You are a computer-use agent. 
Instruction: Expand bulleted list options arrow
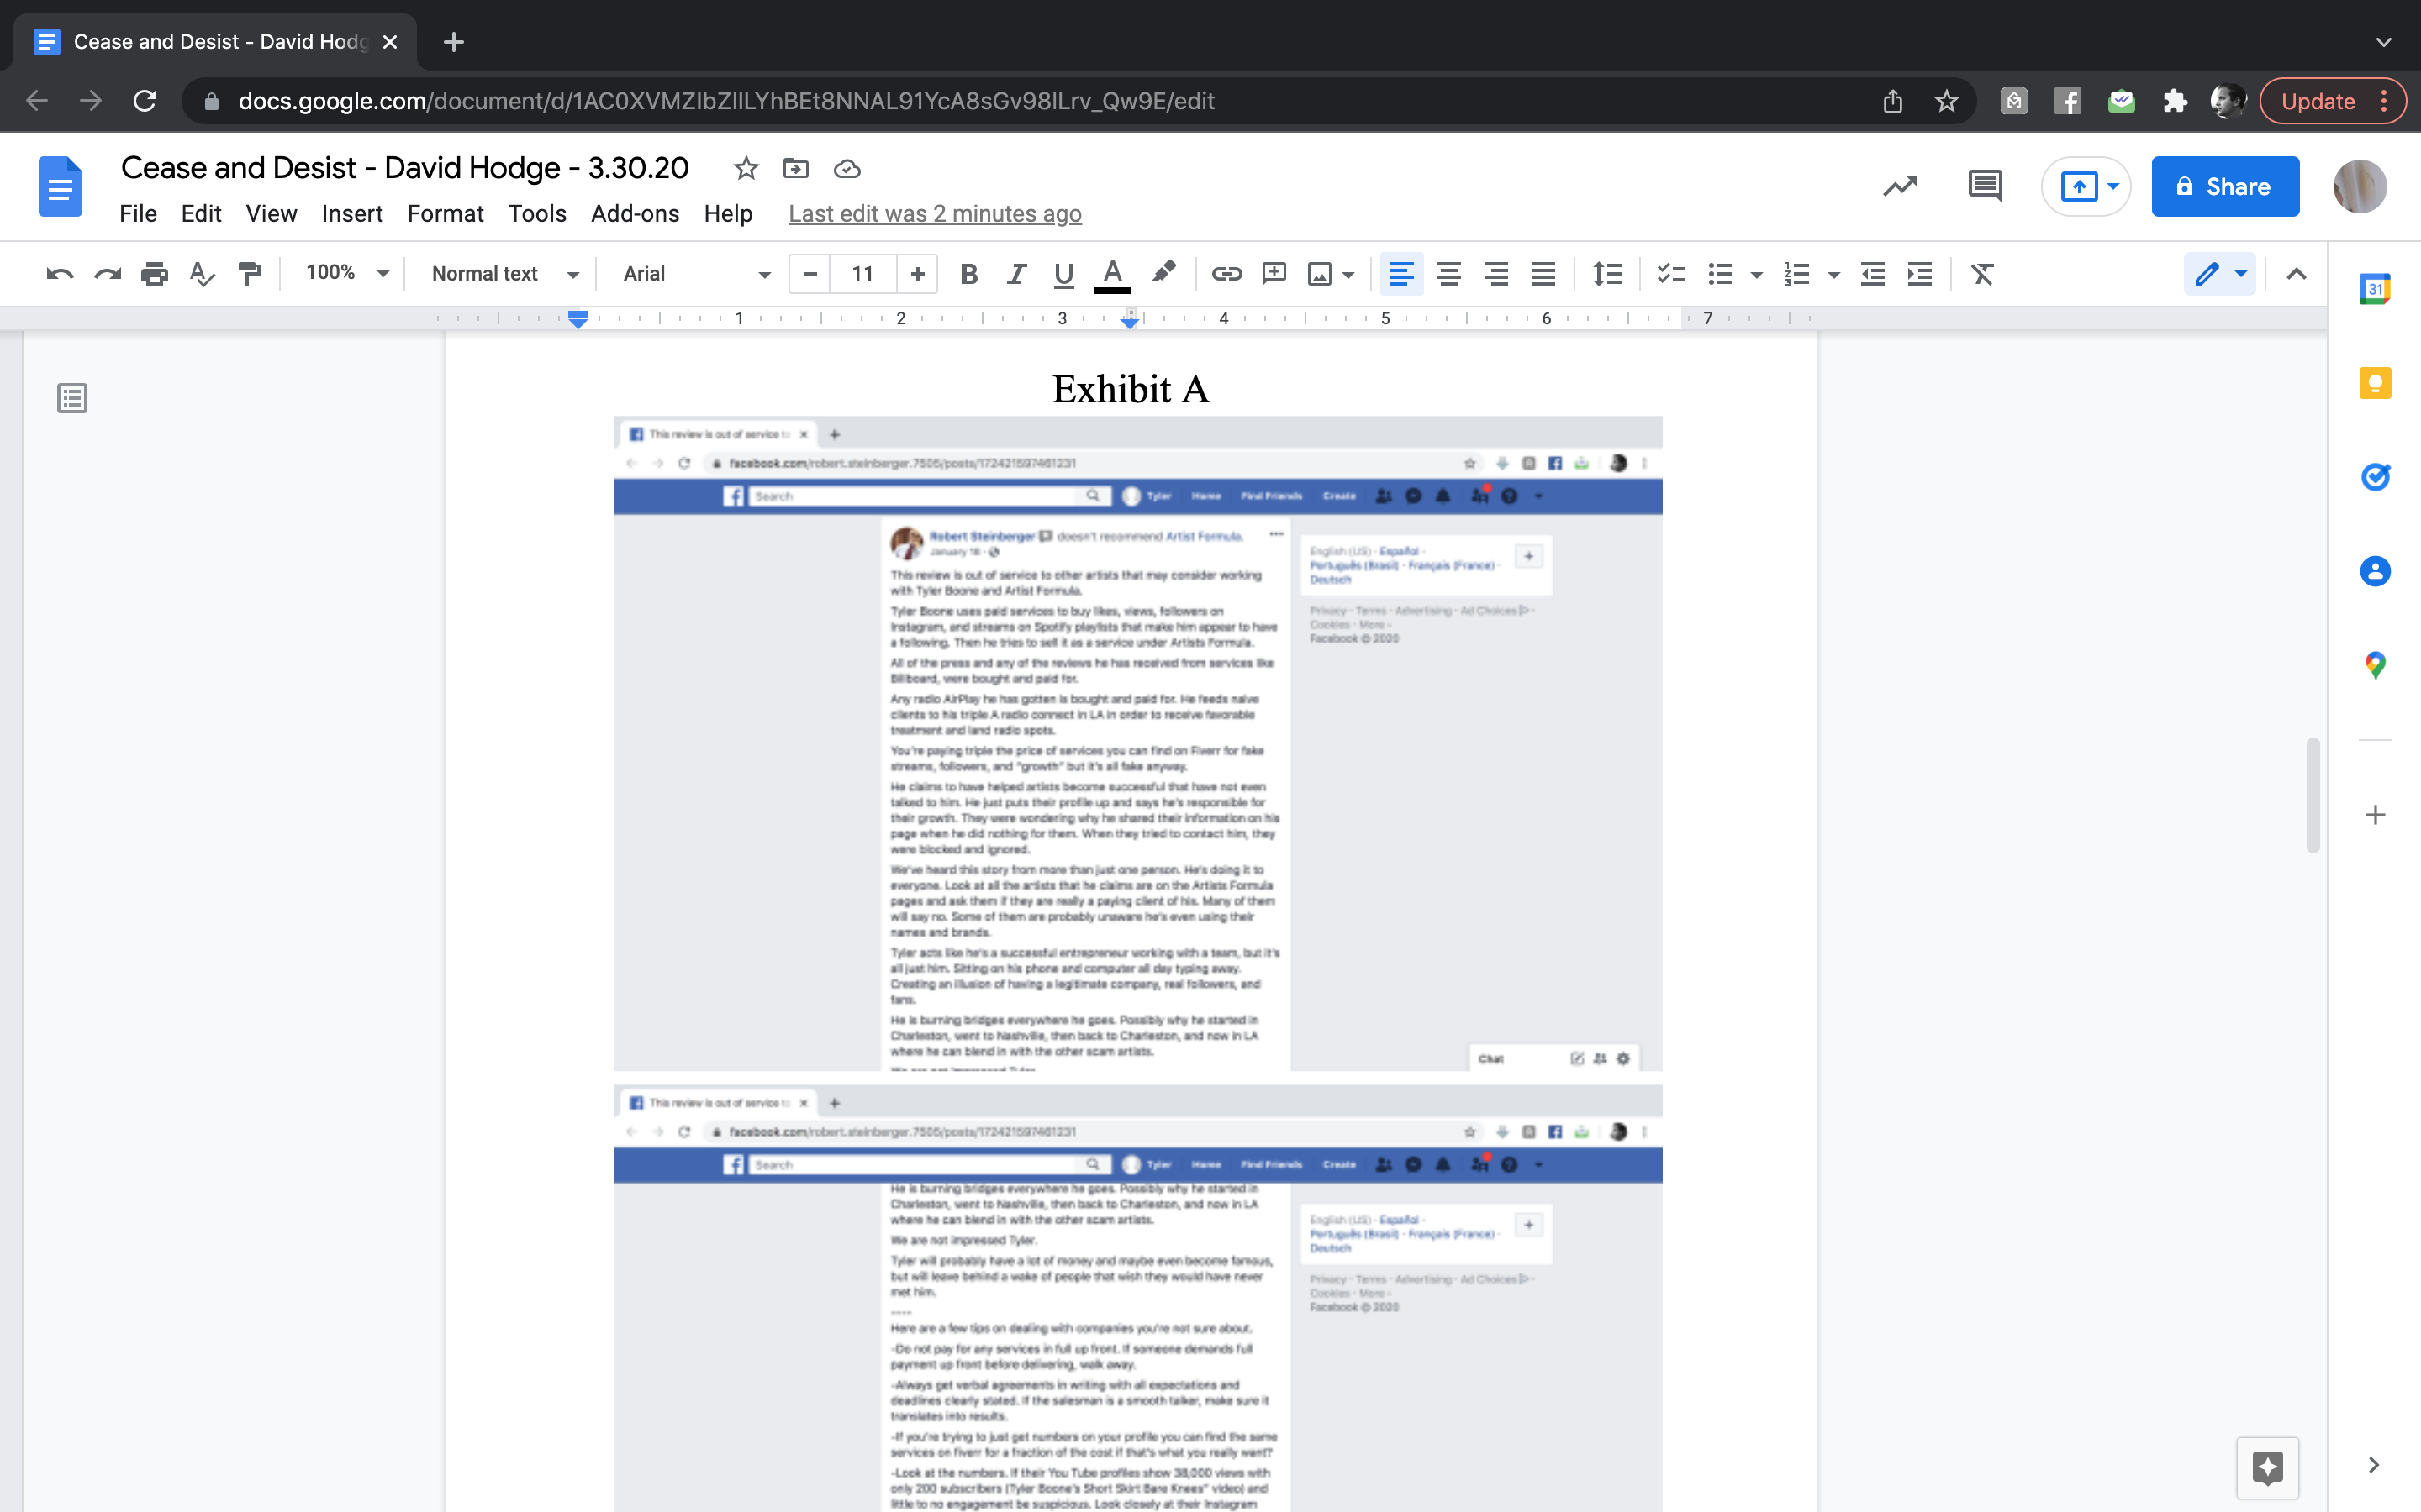pos(1756,275)
